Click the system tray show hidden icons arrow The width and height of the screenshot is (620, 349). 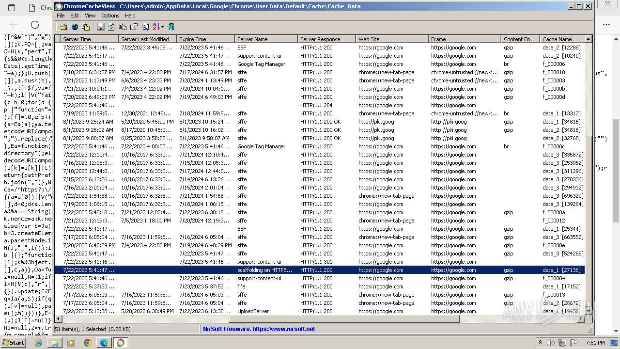tap(541, 343)
